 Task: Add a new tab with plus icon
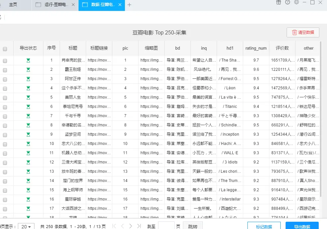pos(129,5)
